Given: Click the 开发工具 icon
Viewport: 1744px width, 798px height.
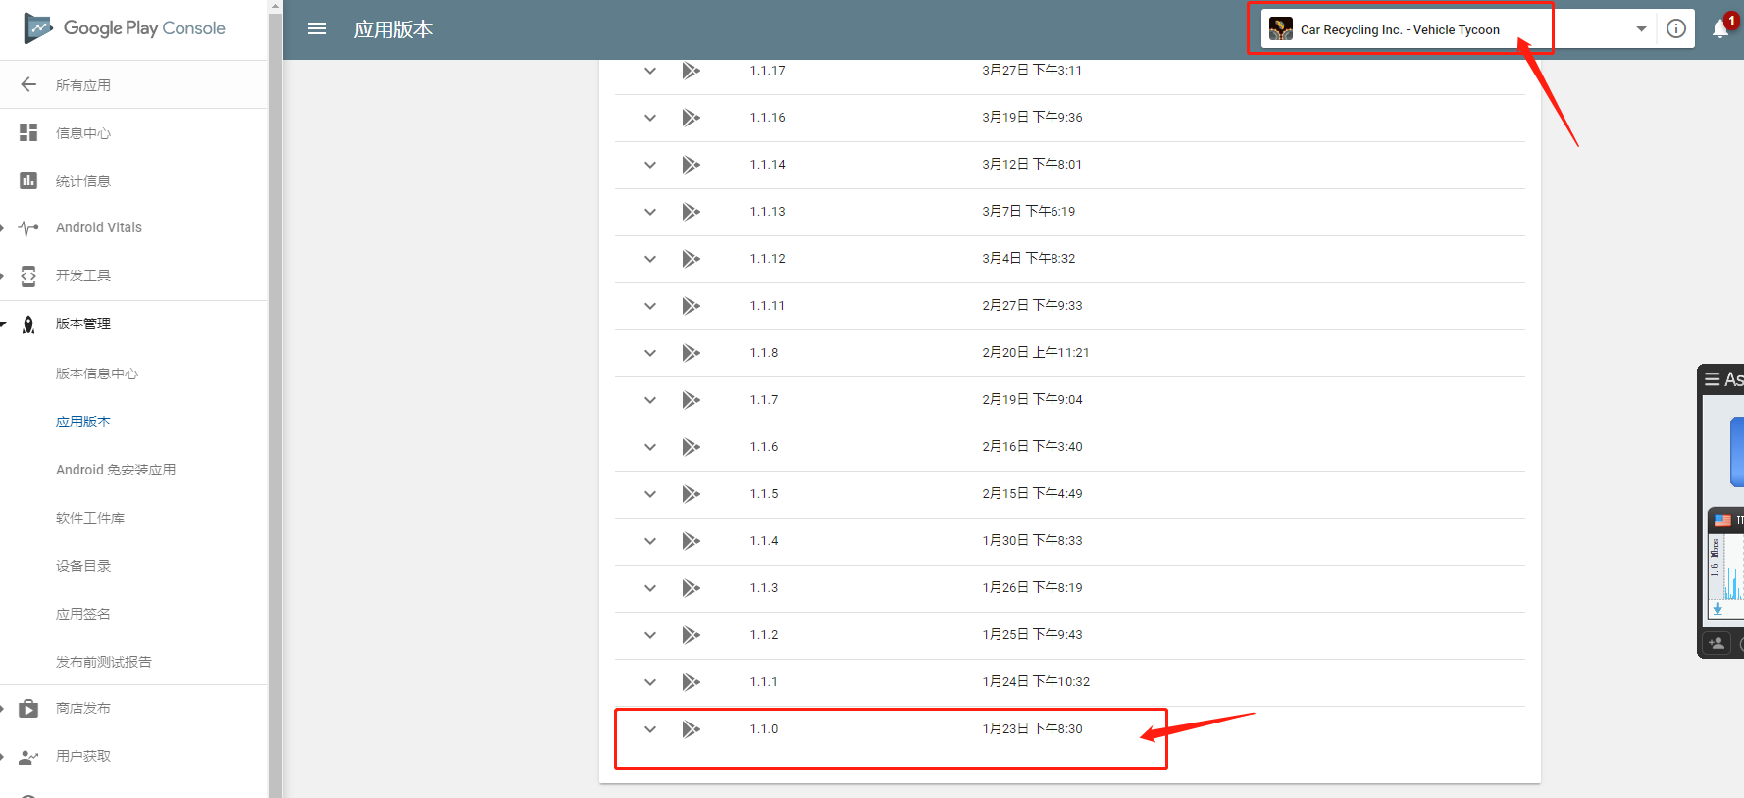Looking at the screenshot, I should 28,275.
